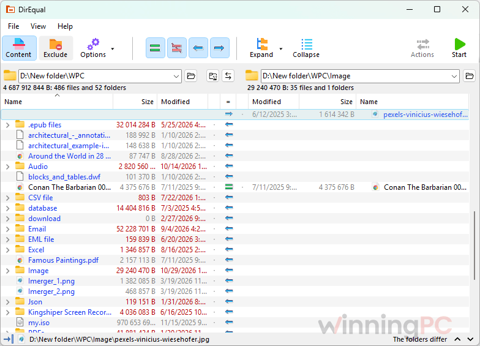Screen dimensions: 480x346
Task: Toggle the Content comparison button
Action: 19,48
